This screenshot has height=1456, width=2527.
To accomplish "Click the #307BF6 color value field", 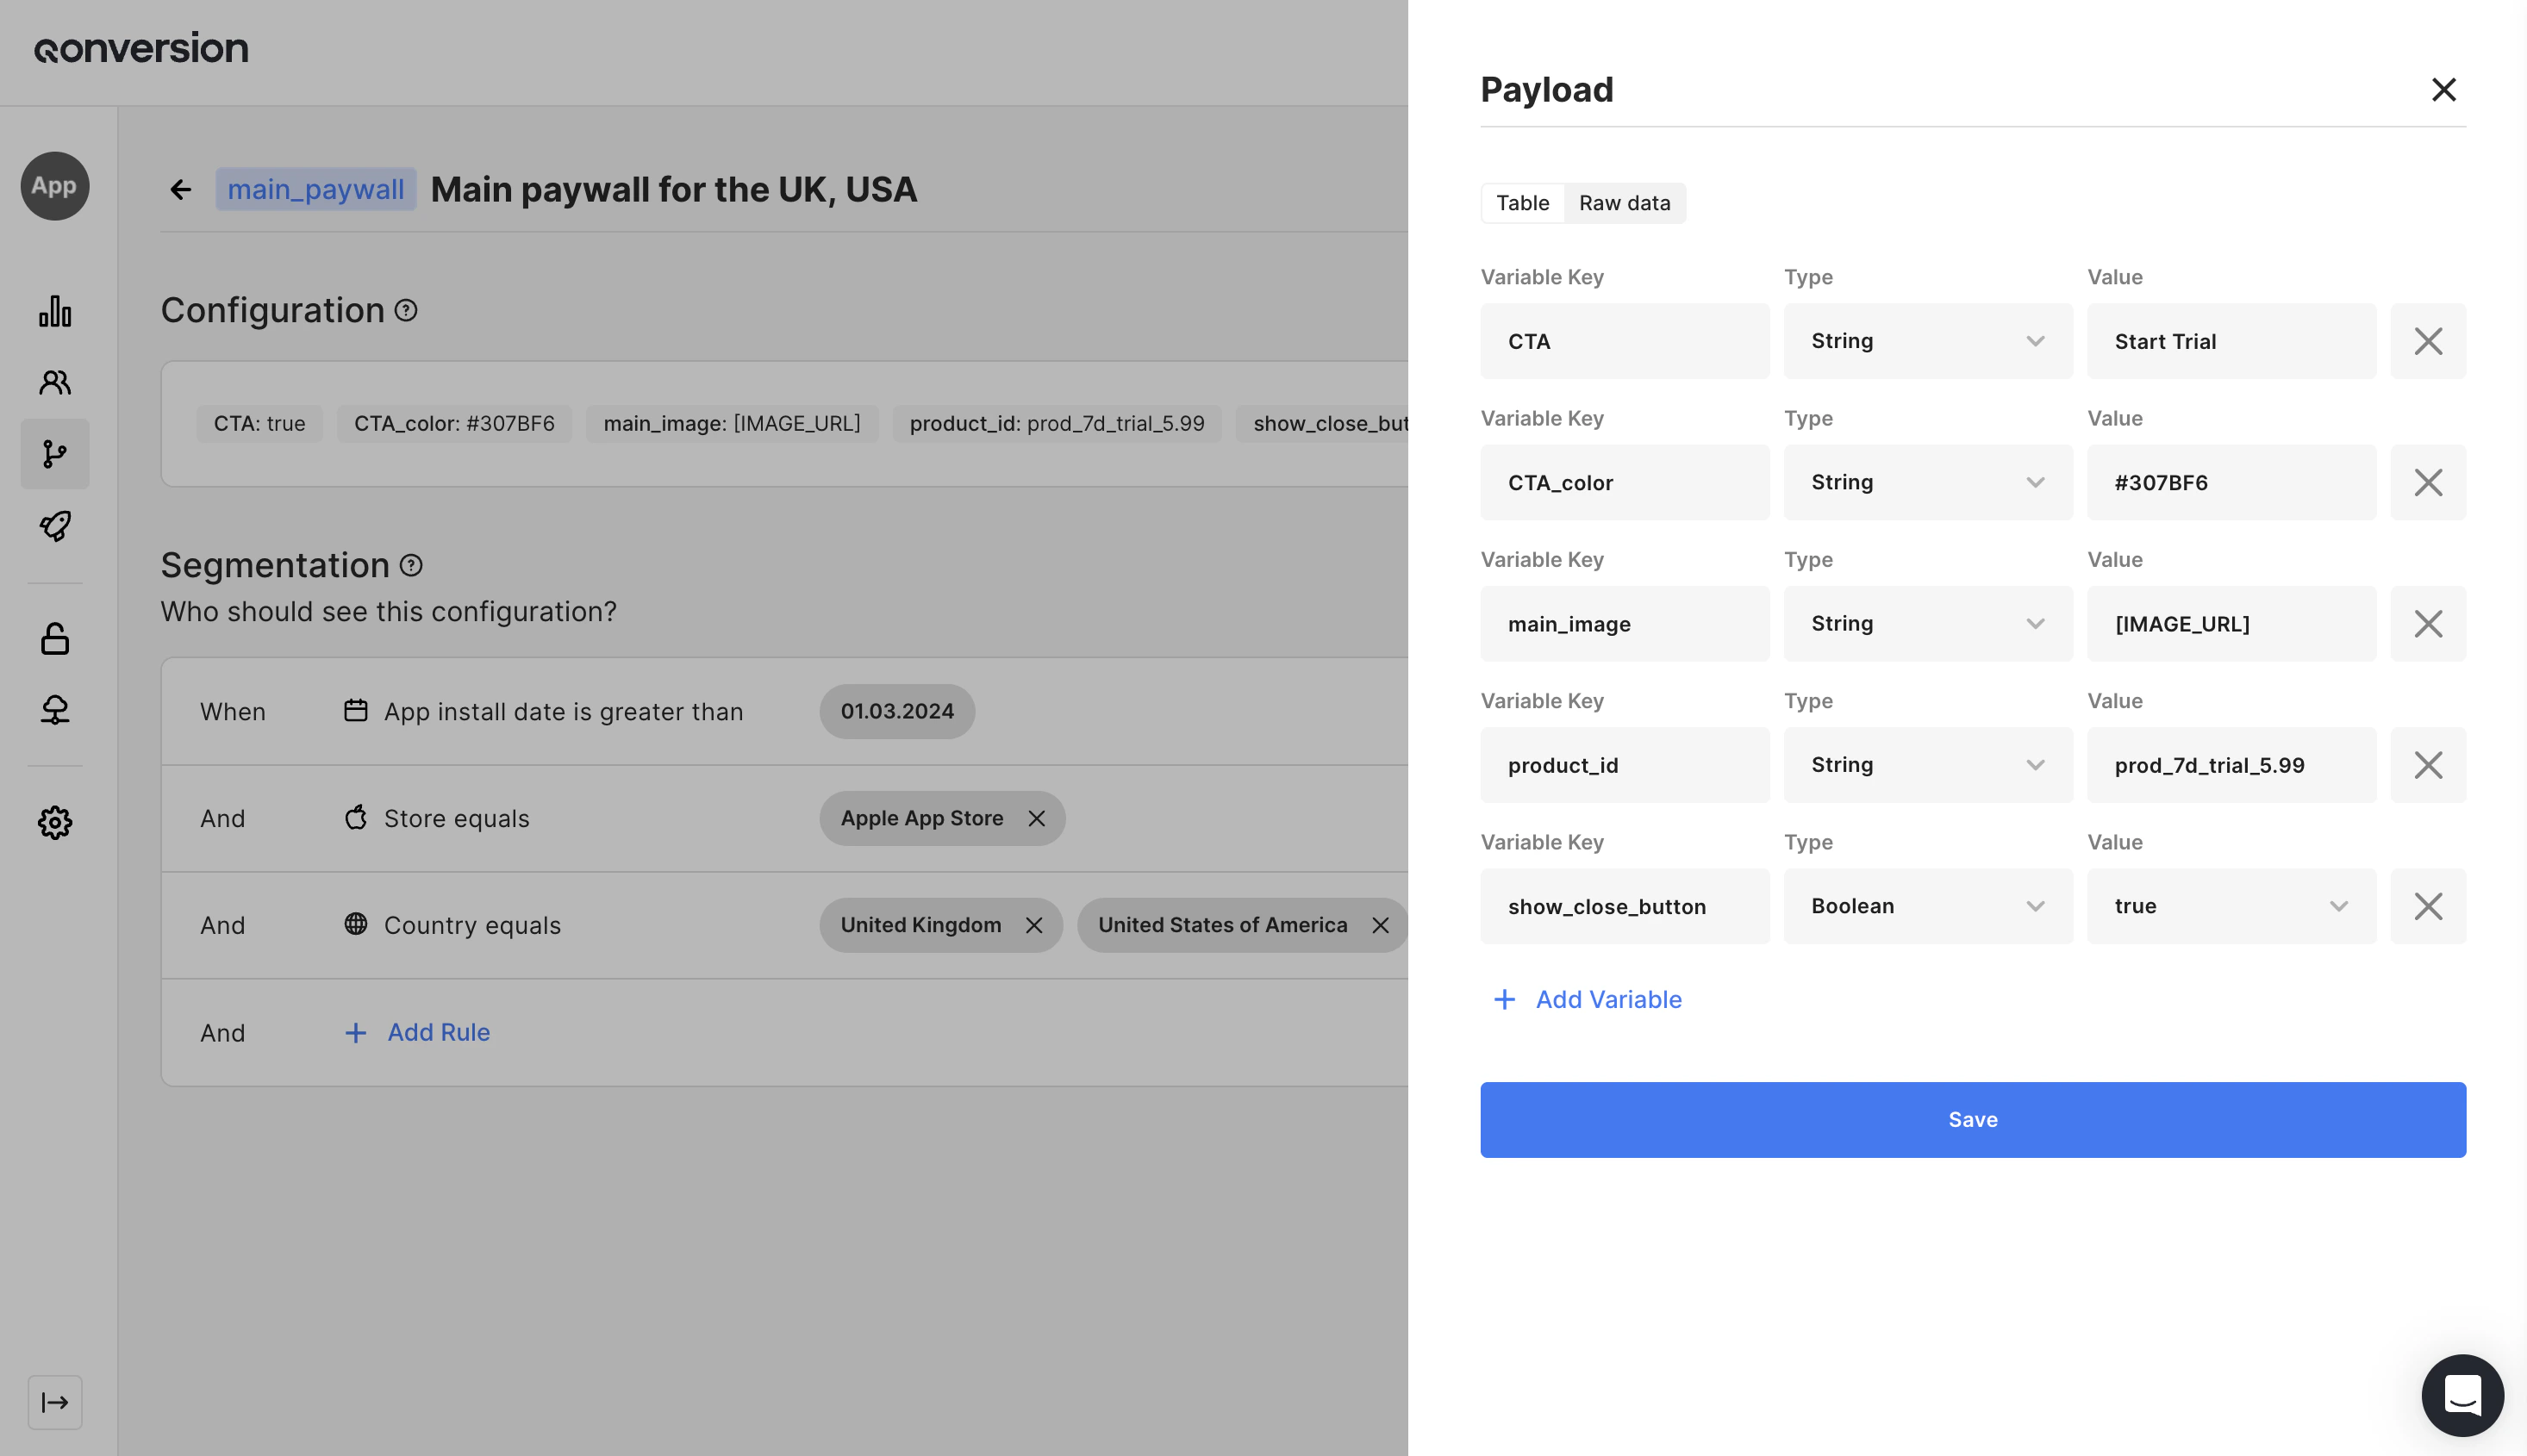I will 2230,482.
